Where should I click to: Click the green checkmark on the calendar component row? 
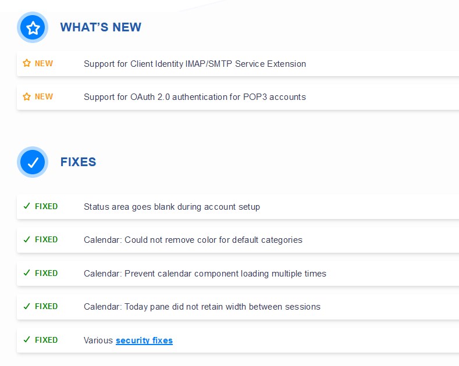(x=26, y=273)
